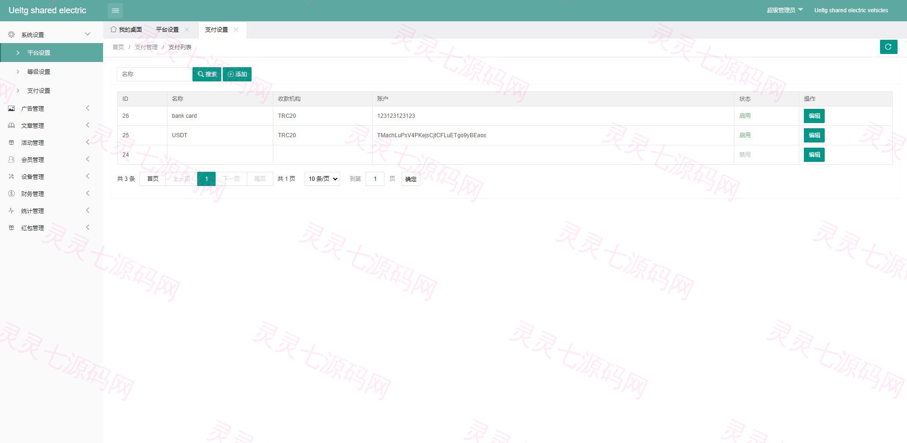The width and height of the screenshot is (907, 443).
Task: Edit the bank card row
Action: click(x=814, y=116)
